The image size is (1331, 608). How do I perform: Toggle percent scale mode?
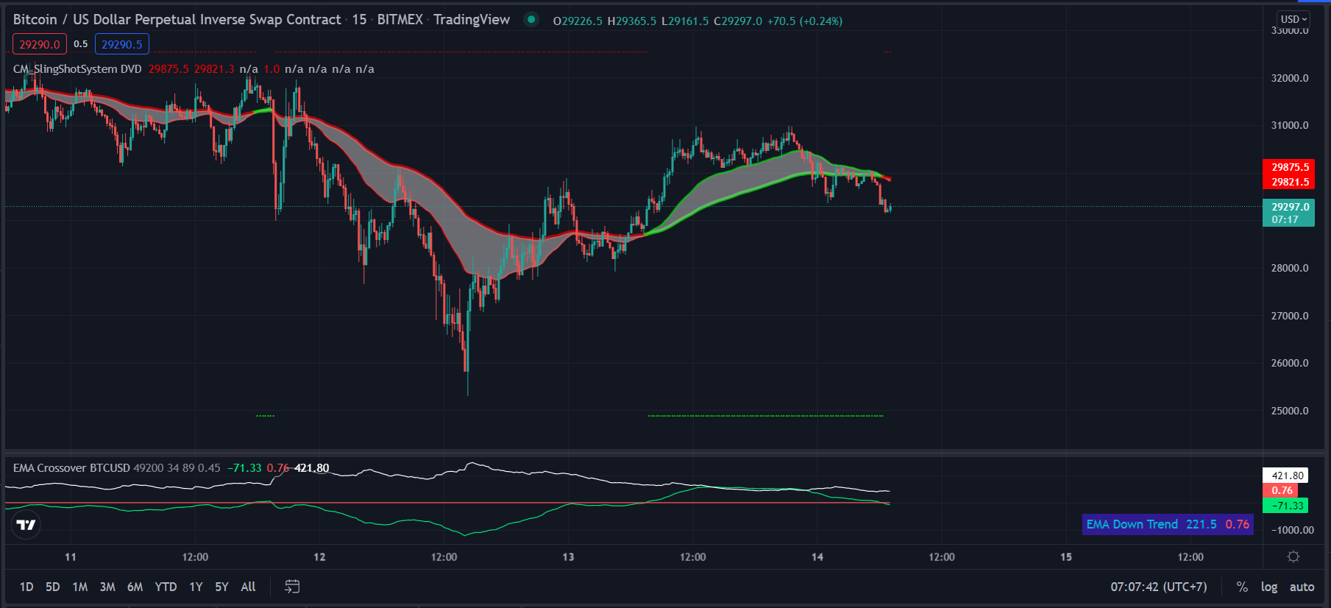pos(1242,587)
